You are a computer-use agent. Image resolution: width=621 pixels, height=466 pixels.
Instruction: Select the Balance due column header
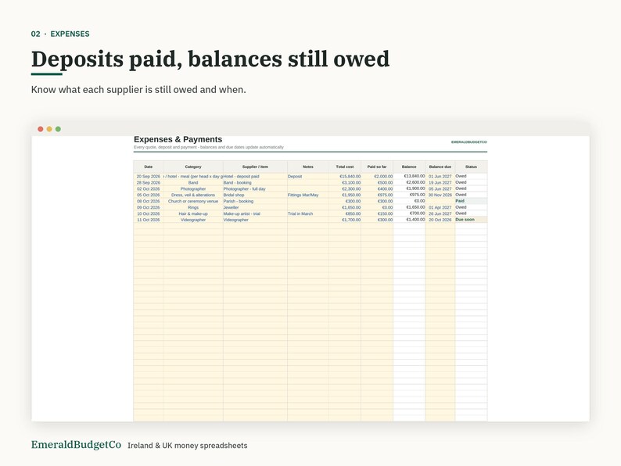tap(440, 167)
